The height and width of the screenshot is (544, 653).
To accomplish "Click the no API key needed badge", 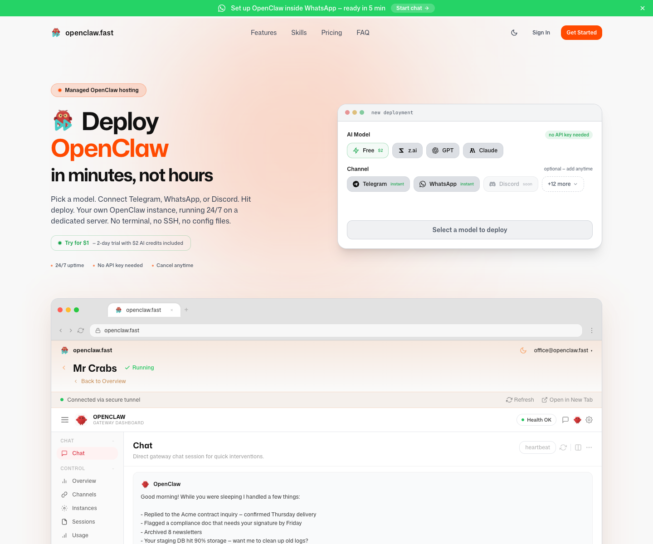I will 569,135.
